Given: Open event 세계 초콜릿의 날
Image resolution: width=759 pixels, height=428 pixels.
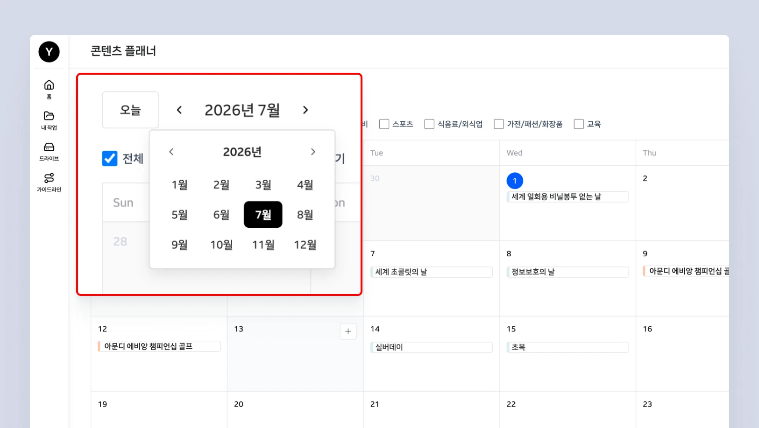Looking at the screenshot, I should click(431, 272).
